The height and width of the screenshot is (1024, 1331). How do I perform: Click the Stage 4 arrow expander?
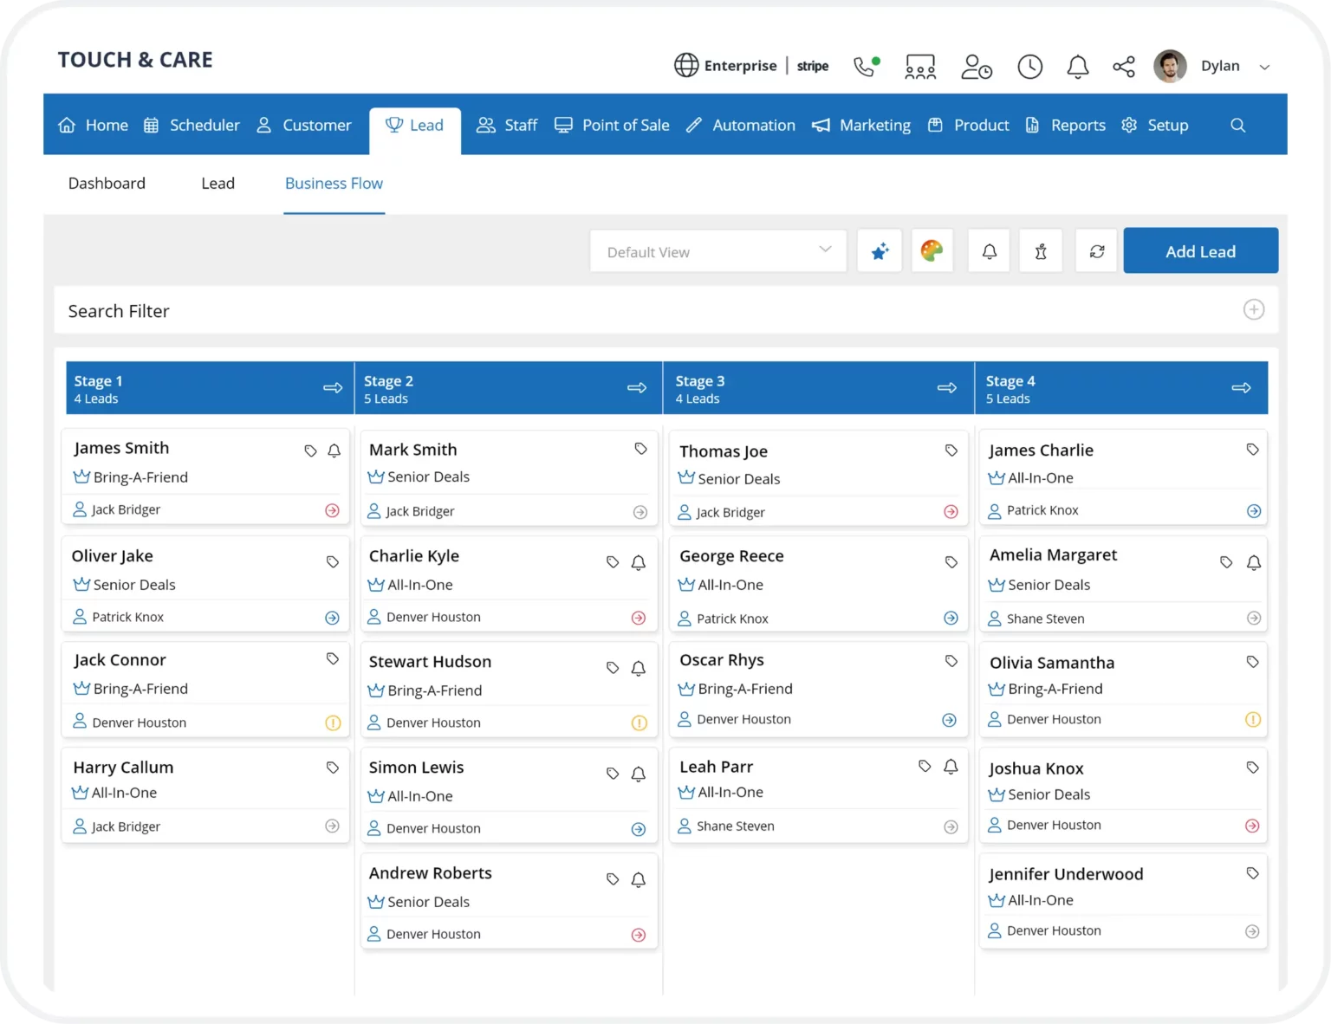pos(1241,387)
